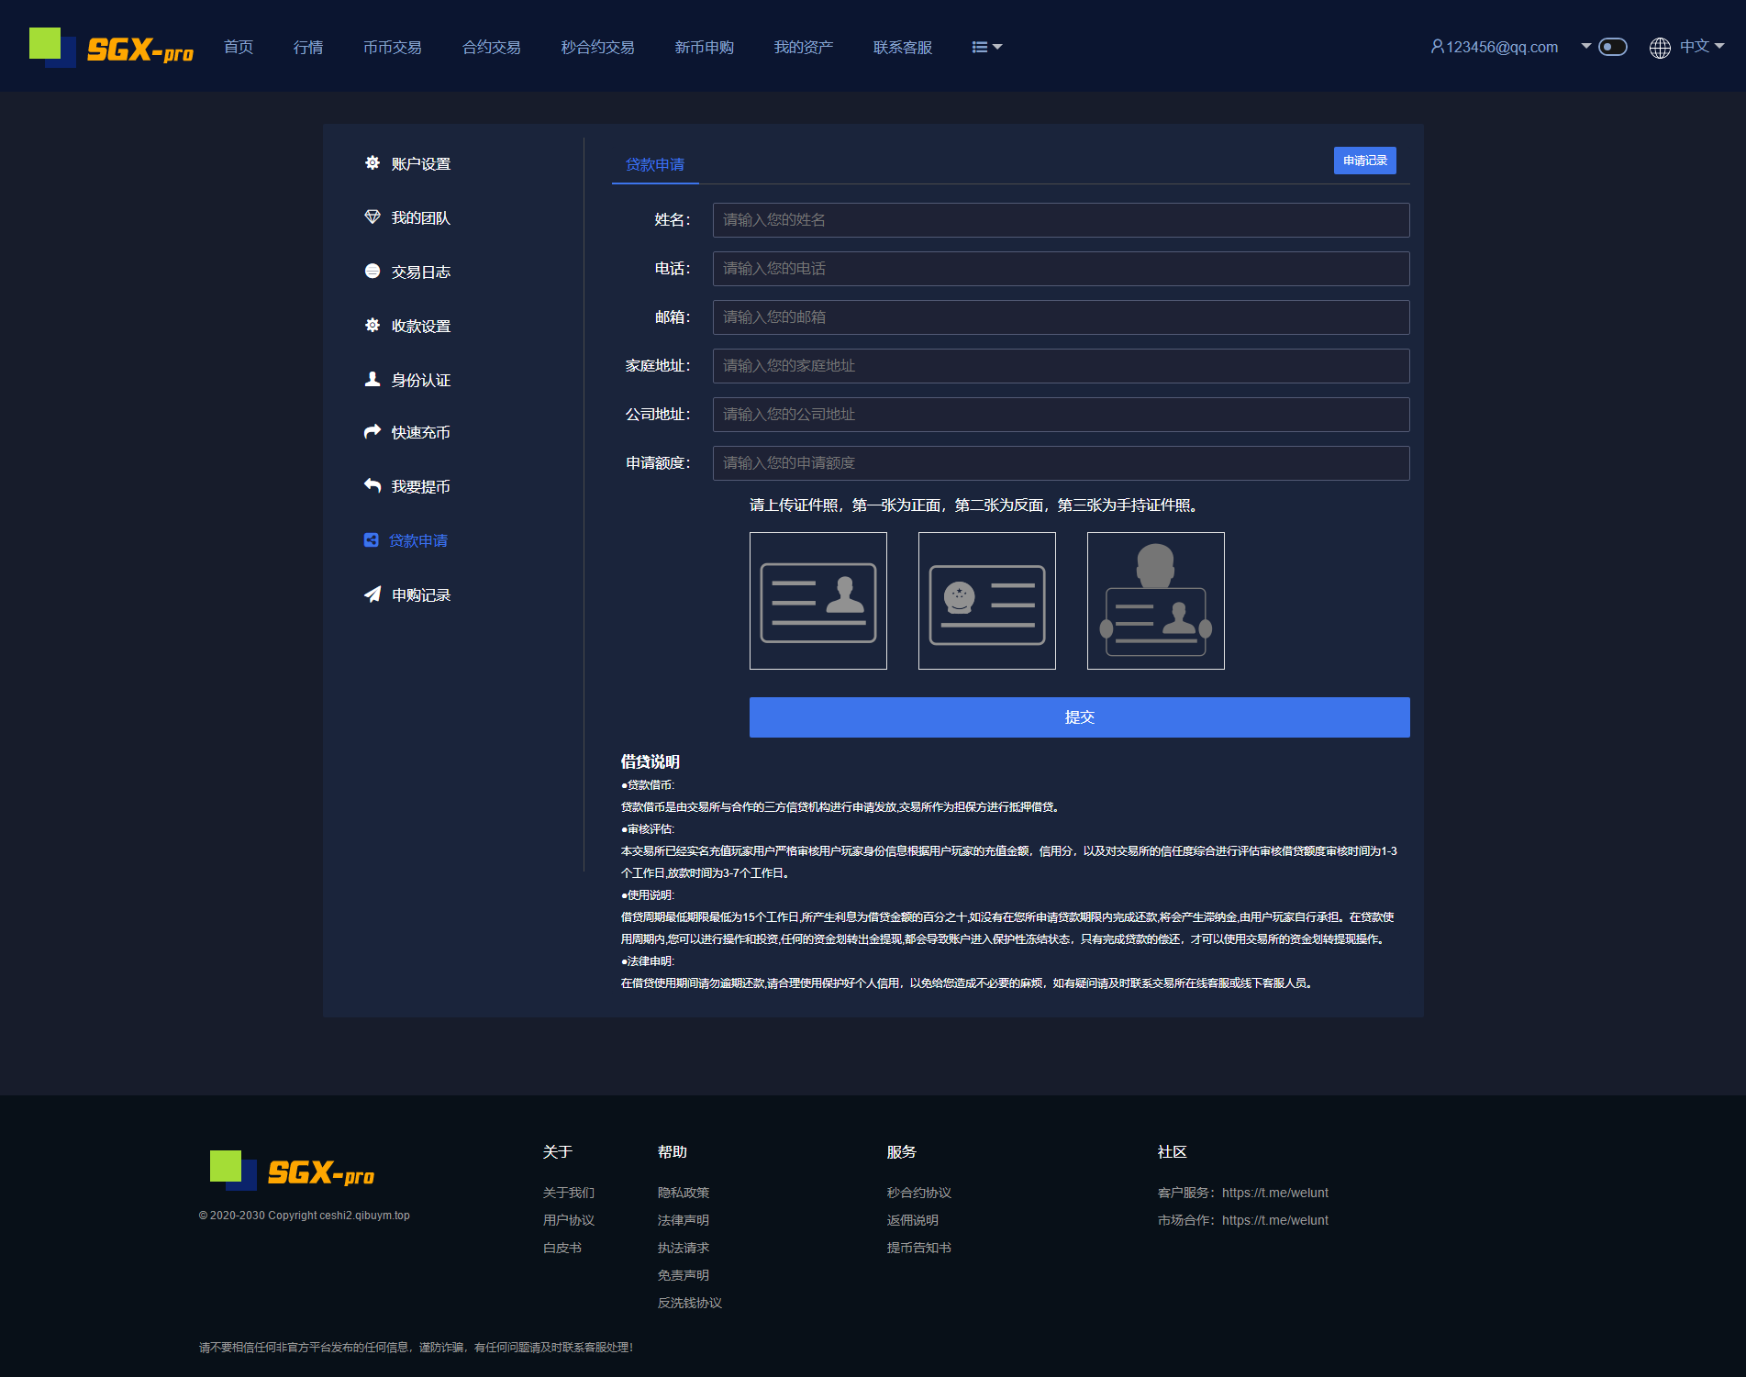The width and height of the screenshot is (1746, 1377).
Task: Click the forward arrow icon beside 快速充币
Action: coord(372,431)
